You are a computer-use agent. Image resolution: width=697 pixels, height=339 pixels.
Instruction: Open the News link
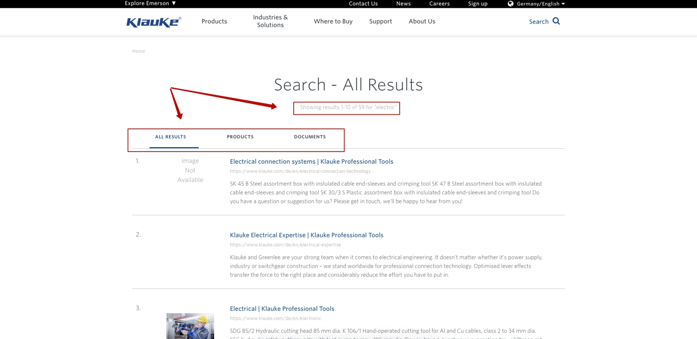coord(403,4)
